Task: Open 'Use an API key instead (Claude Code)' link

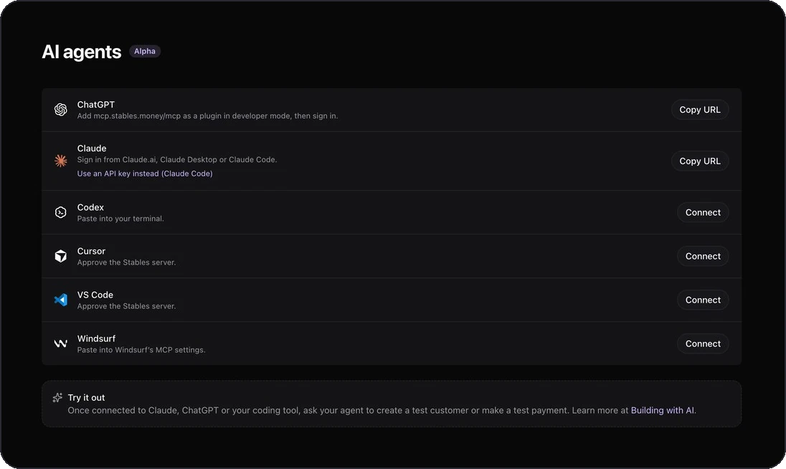Action: tap(145, 174)
